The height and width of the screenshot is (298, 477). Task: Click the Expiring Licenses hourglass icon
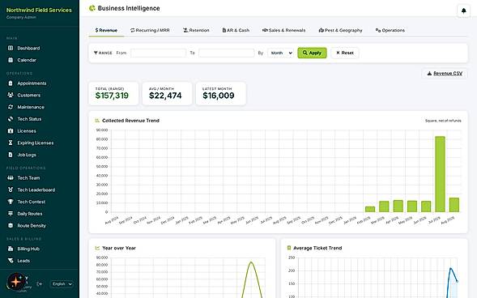click(11, 143)
